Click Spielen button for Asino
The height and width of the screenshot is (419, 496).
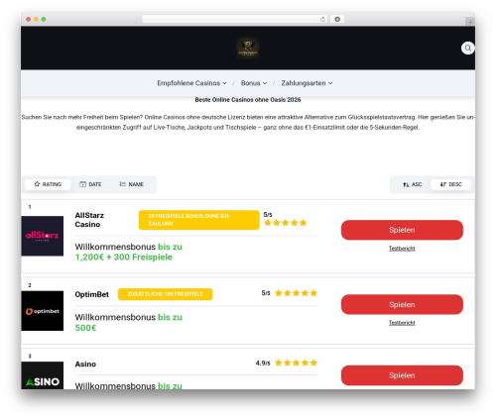tap(402, 375)
